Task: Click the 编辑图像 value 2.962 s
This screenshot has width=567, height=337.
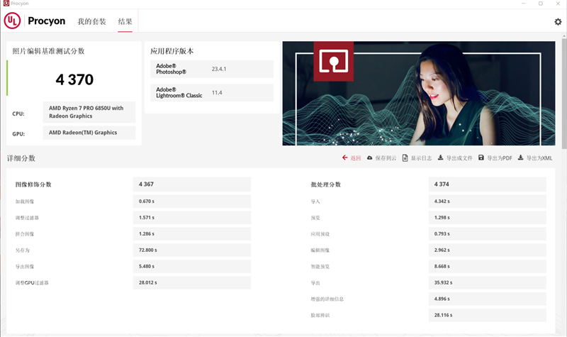Action: (488, 250)
